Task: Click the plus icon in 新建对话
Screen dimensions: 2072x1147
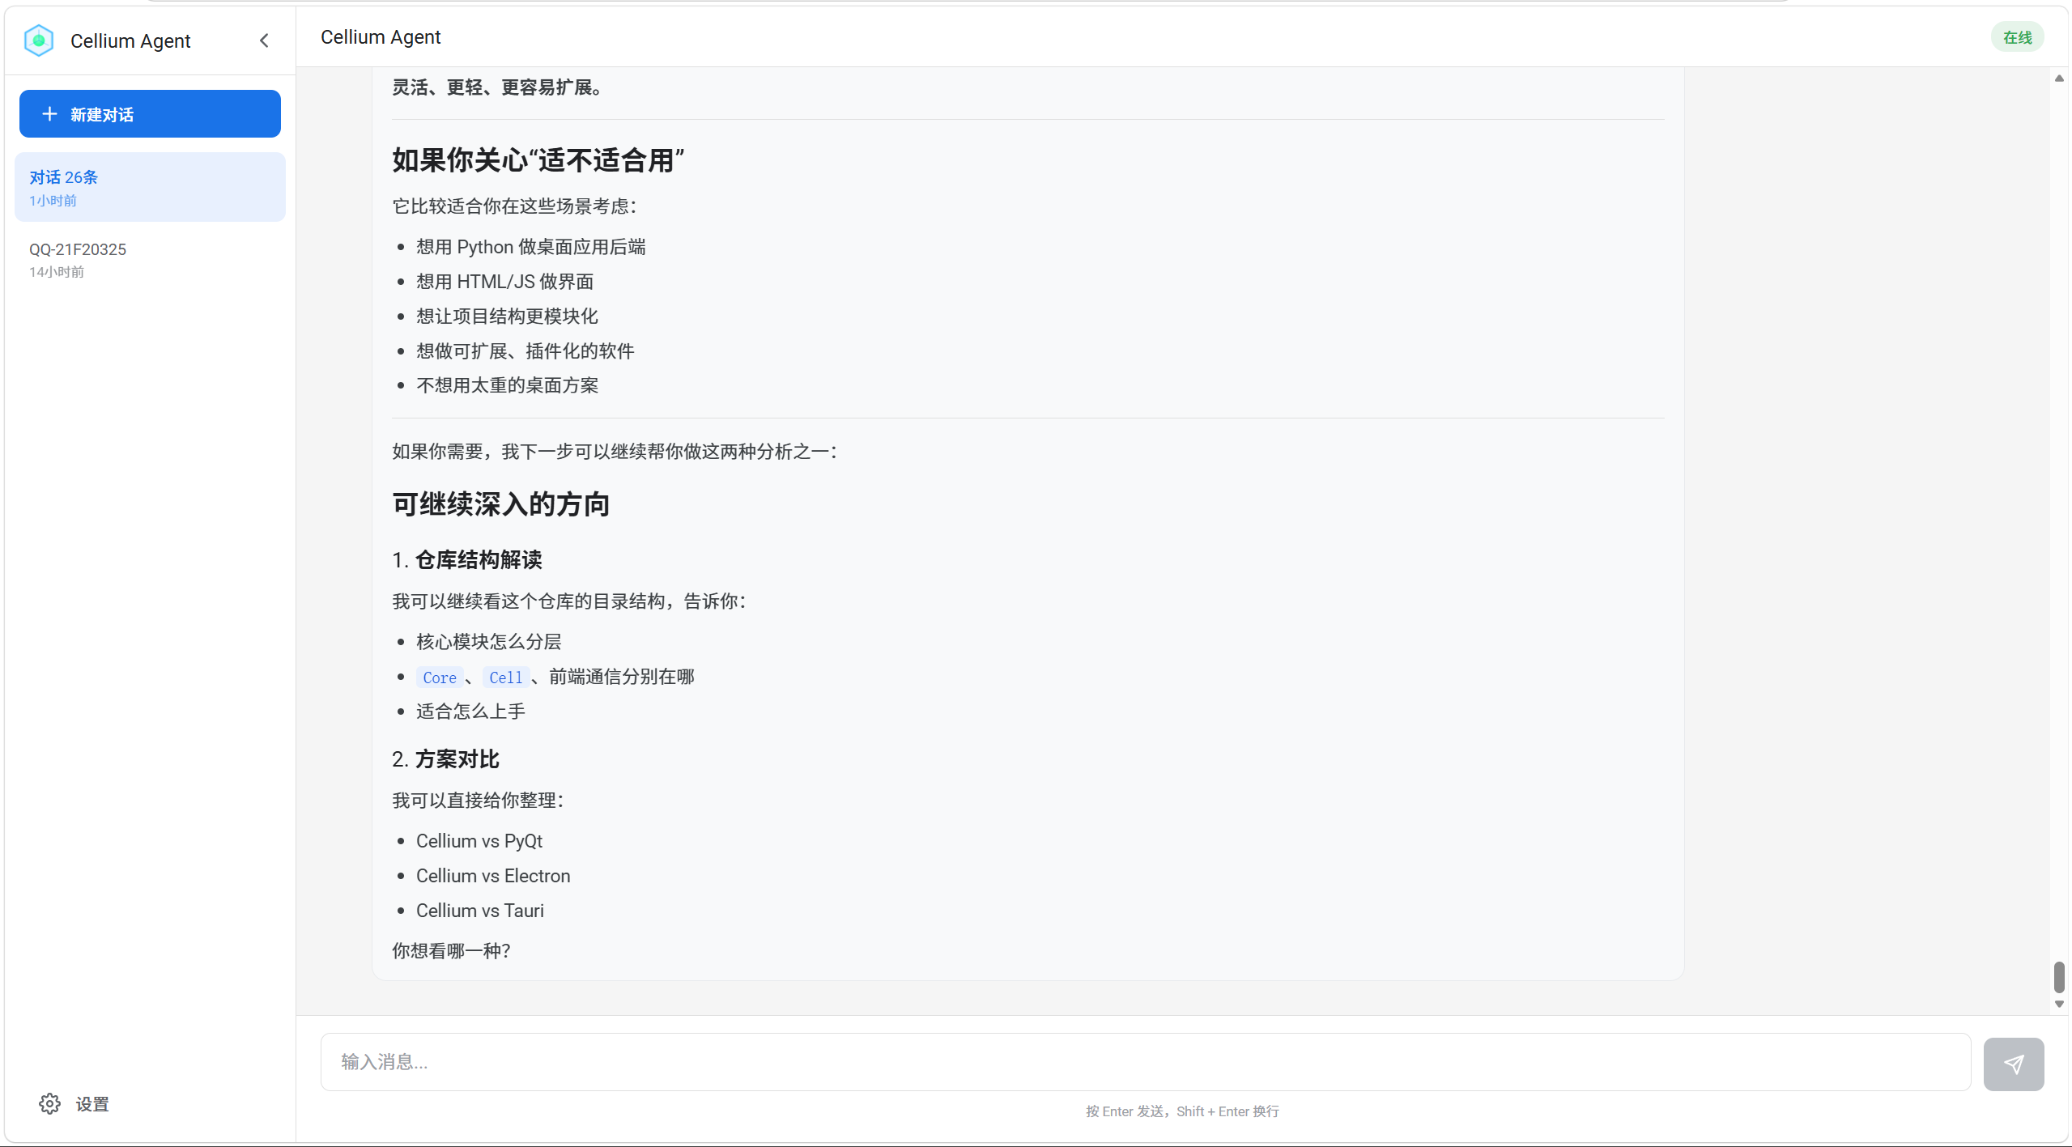Action: [49, 114]
